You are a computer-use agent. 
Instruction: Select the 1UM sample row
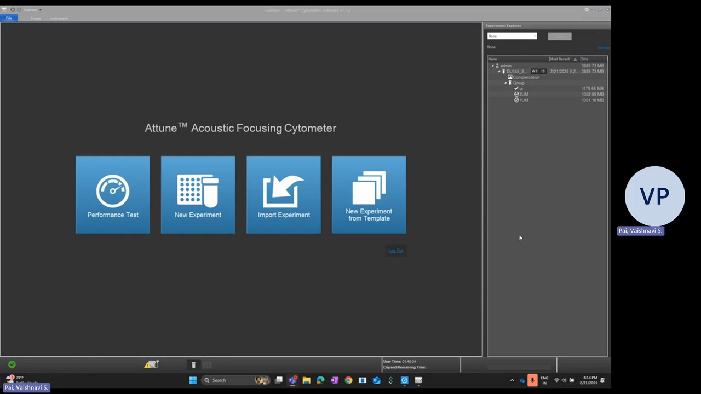tap(547, 100)
